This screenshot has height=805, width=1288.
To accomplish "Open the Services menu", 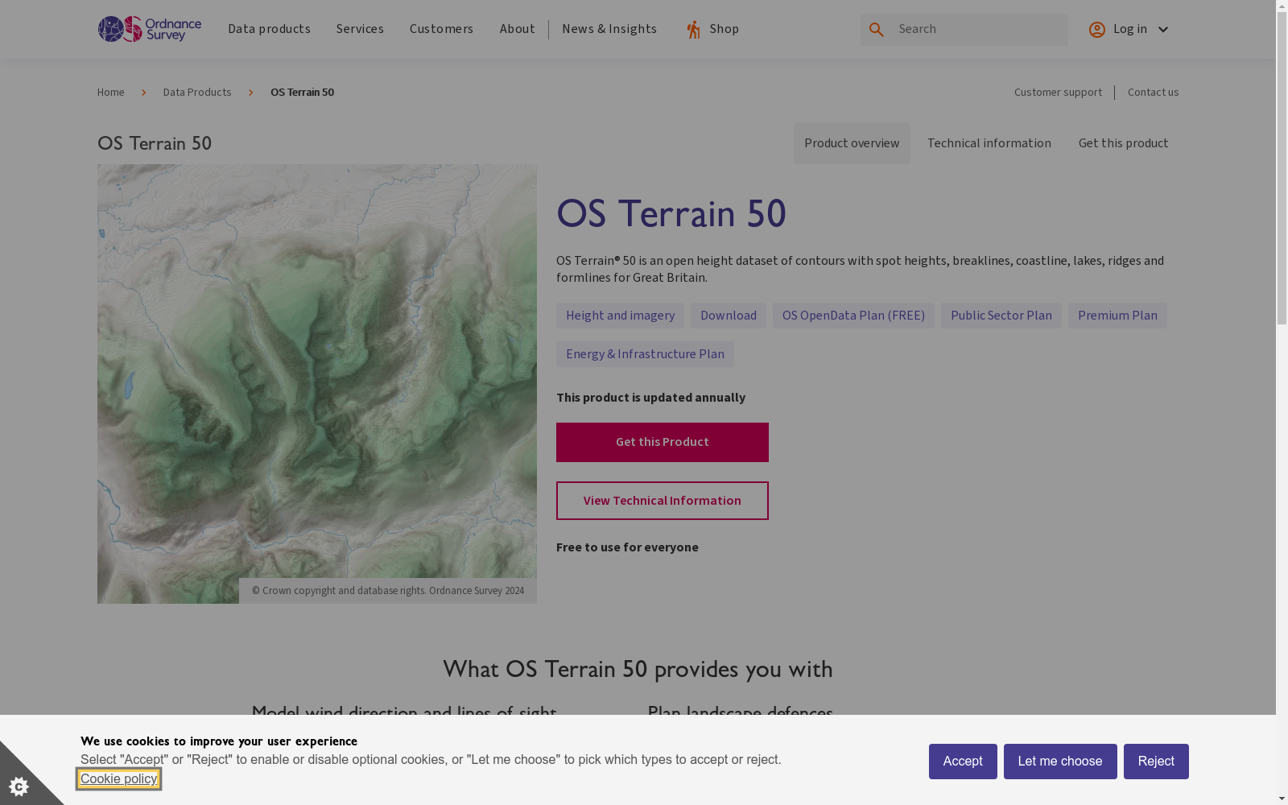I will [360, 29].
